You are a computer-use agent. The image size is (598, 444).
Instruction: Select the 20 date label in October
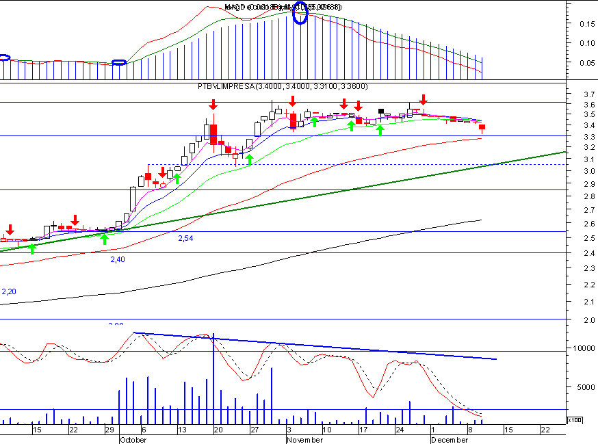tap(218, 430)
